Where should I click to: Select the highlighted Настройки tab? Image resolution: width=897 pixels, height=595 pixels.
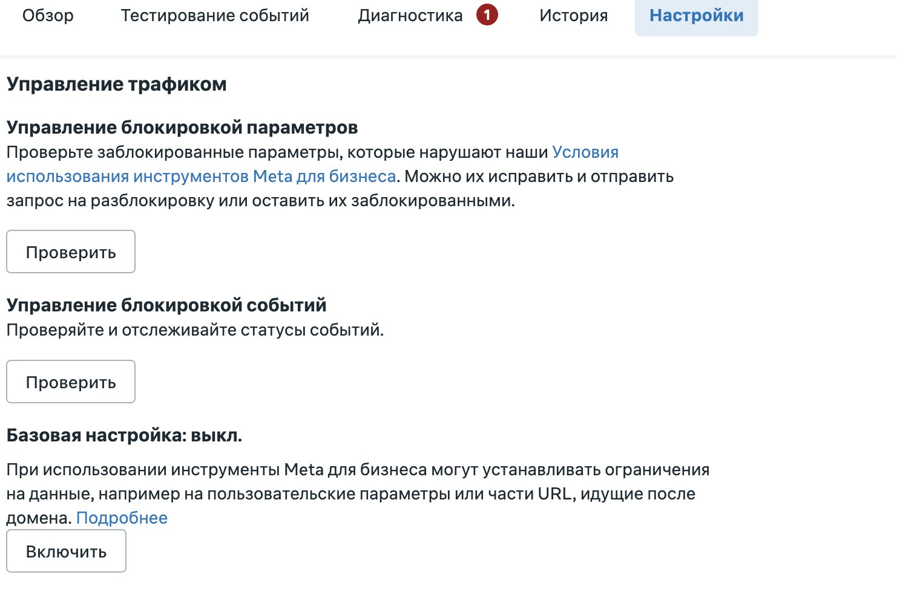697,16
